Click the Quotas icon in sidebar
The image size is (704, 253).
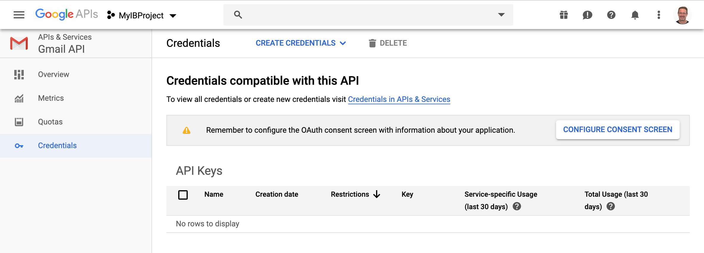point(19,122)
